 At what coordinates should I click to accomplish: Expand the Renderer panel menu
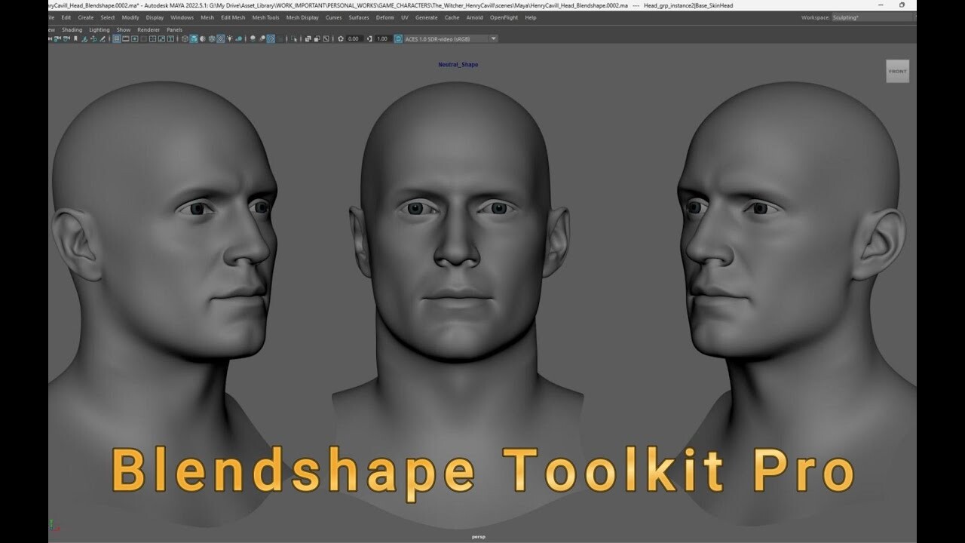point(148,29)
